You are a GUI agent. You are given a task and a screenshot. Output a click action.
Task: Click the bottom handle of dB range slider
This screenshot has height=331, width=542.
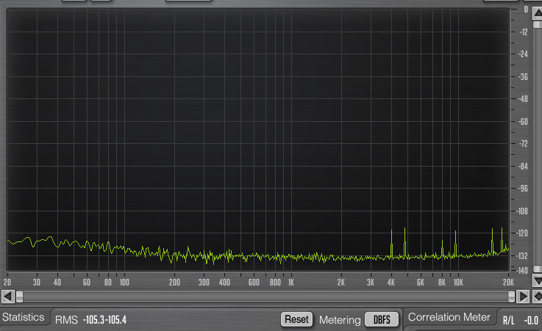click(538, 269)
